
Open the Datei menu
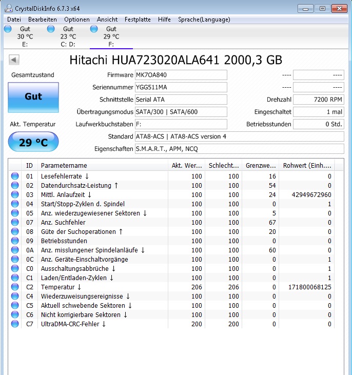point(14,19)
